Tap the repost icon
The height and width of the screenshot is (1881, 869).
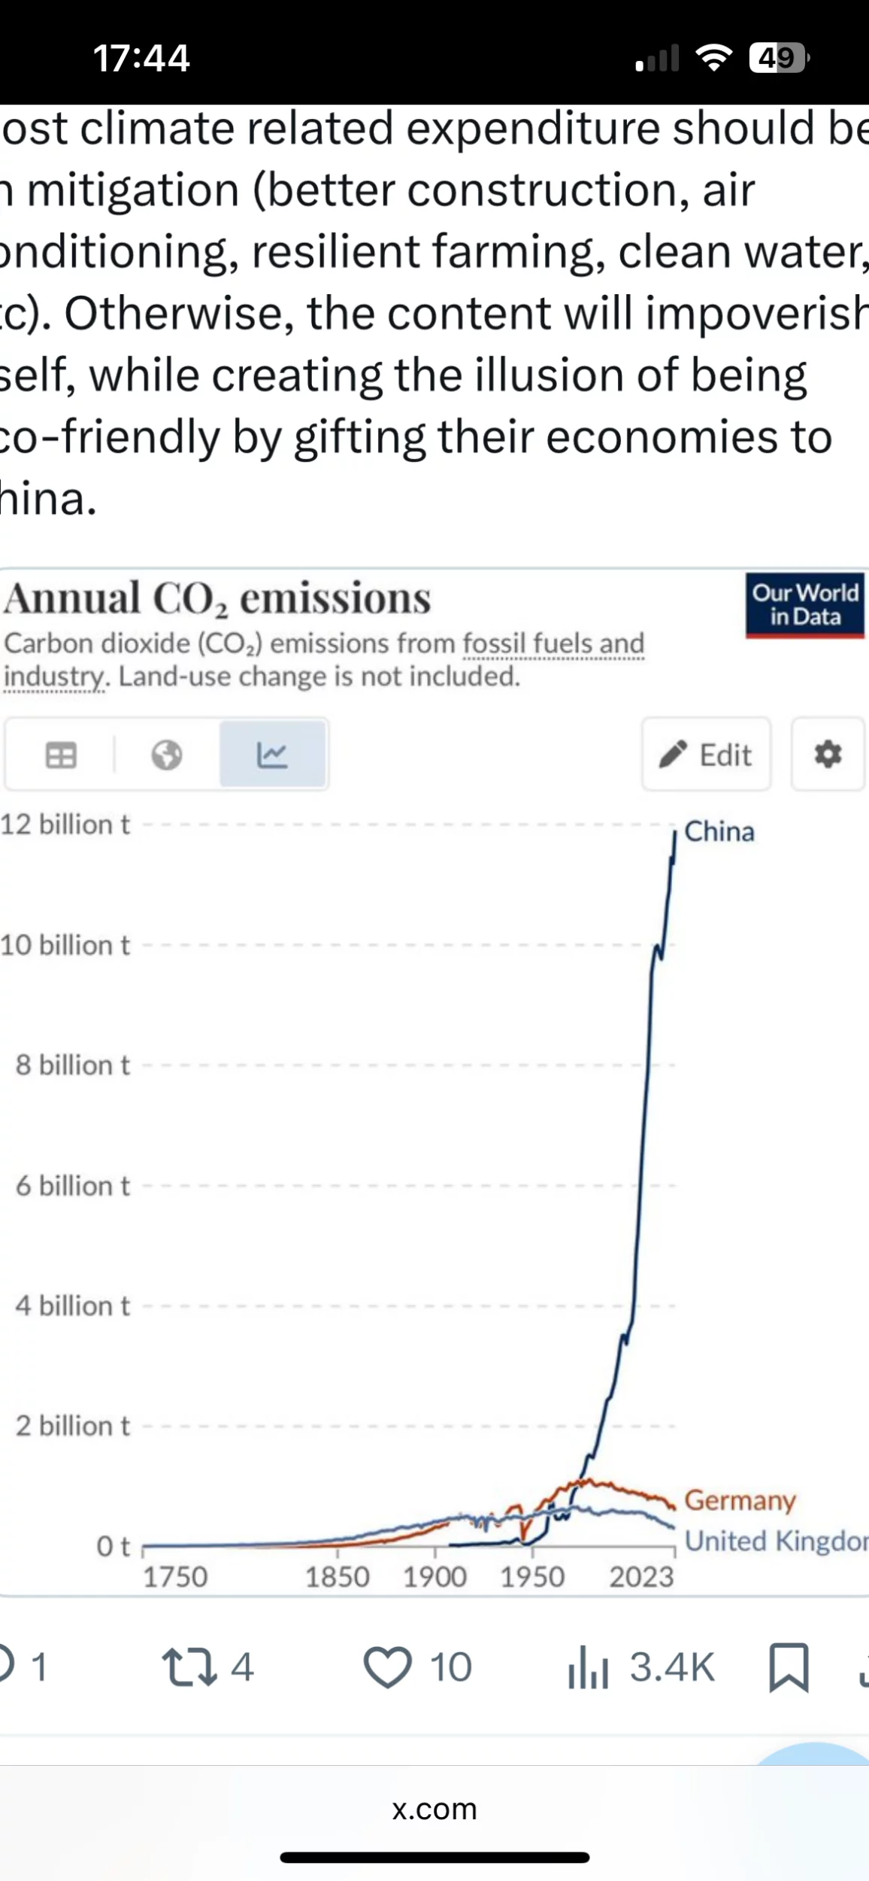[190, 1666]
